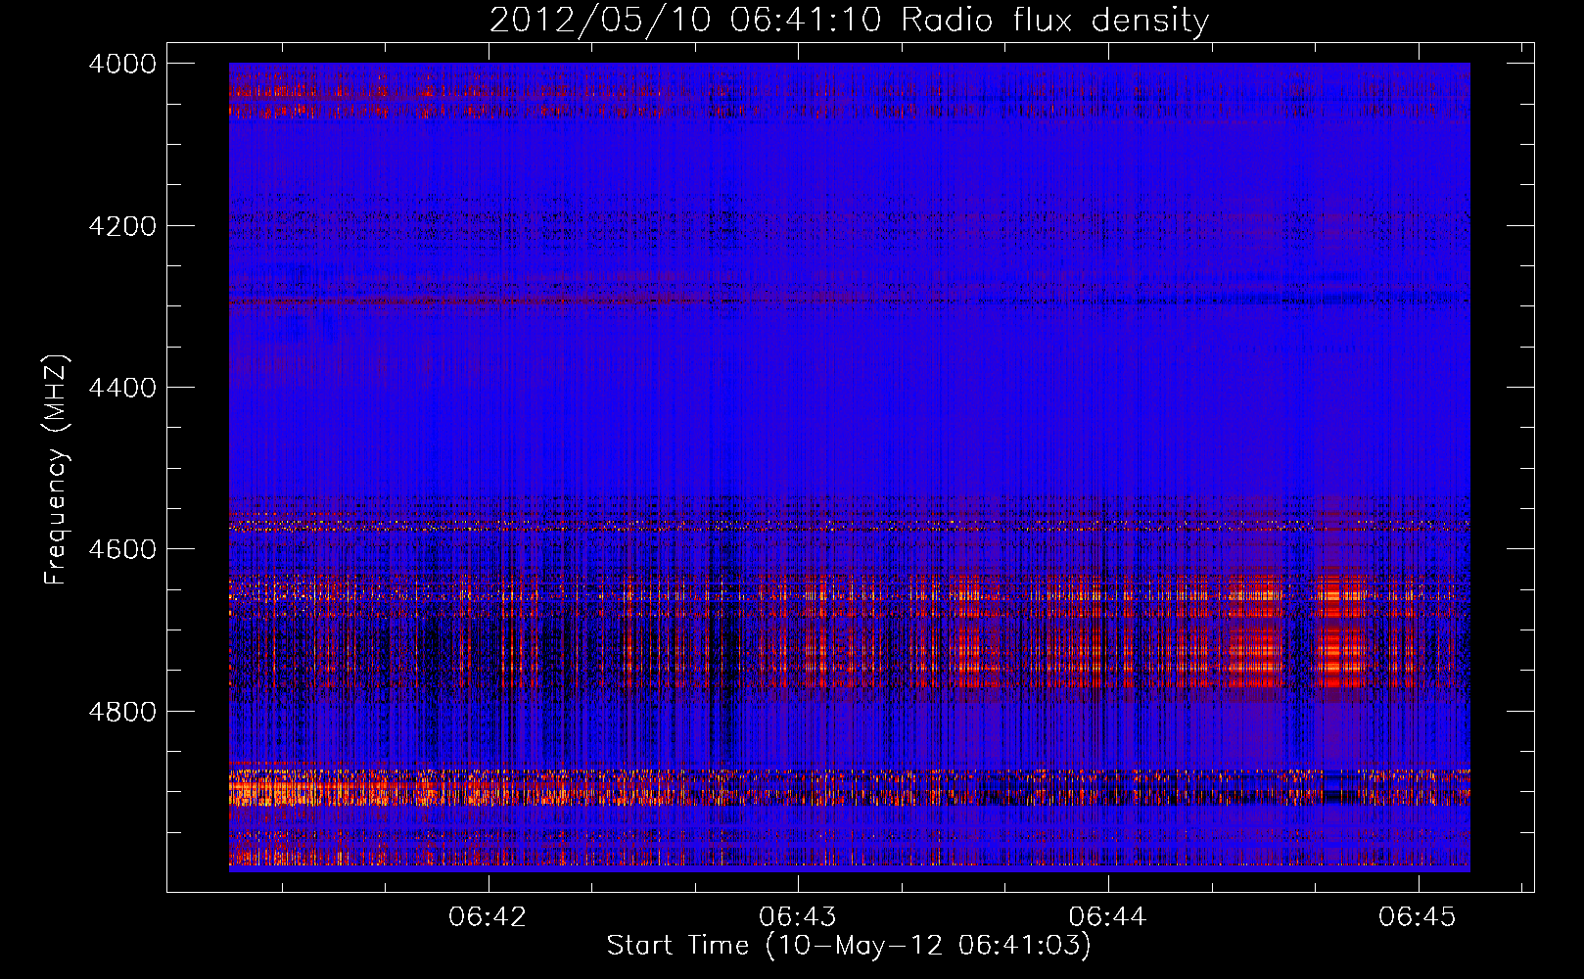
Task: Click the 4200 frequency tick label
Action: coord(122,226)
